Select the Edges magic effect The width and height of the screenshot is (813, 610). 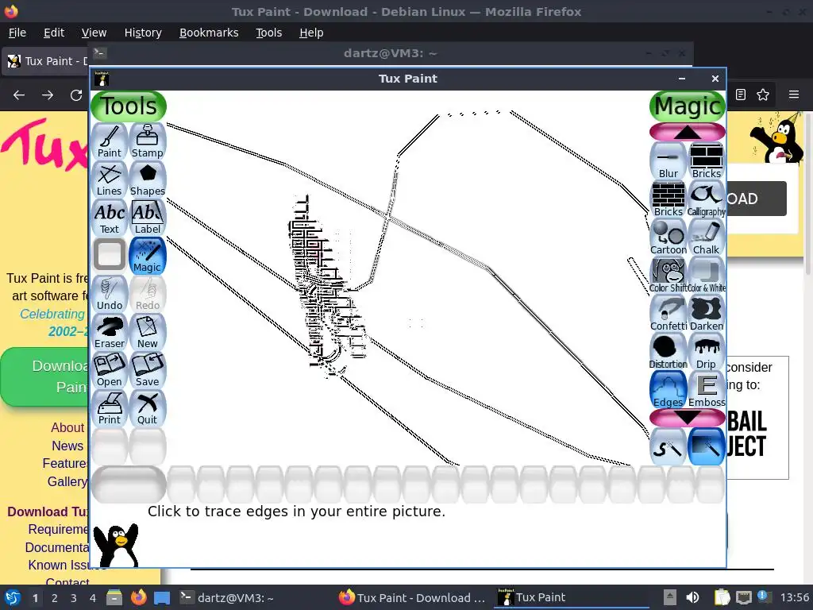click(669, 390)
